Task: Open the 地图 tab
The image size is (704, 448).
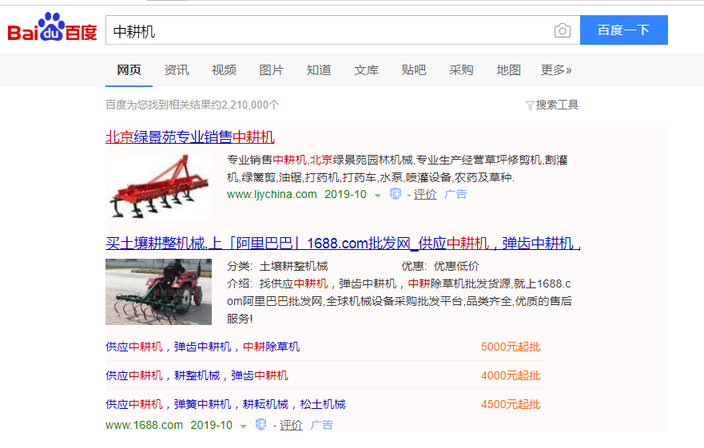Action: [x=508, y=70]
